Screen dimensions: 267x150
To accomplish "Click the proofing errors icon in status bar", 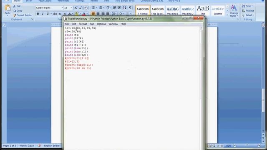I will click(39, 146).
